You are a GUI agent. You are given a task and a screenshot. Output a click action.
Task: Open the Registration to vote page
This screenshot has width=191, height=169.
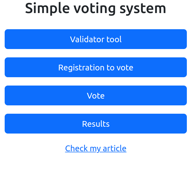click(x=95, y=67)
